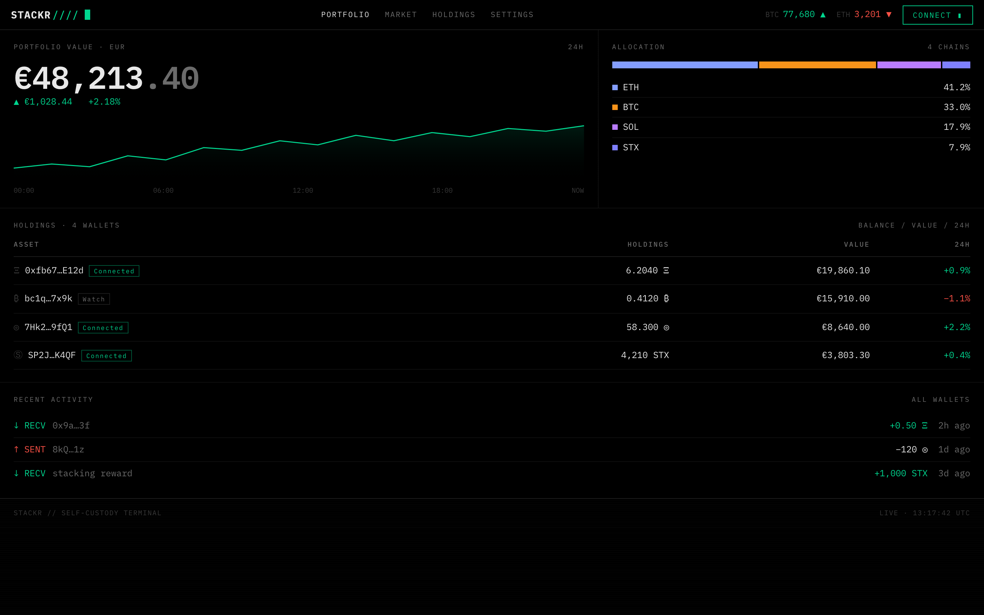Click the Connected badge on 0xfb67…E12d

114,271
